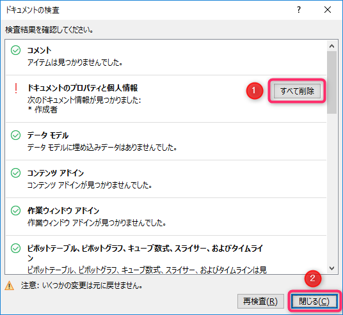This screenshot has height=315, width=343.
Task: Select the ドキュメントのプロパティと個人情報 heading
Action: [83, 88]
